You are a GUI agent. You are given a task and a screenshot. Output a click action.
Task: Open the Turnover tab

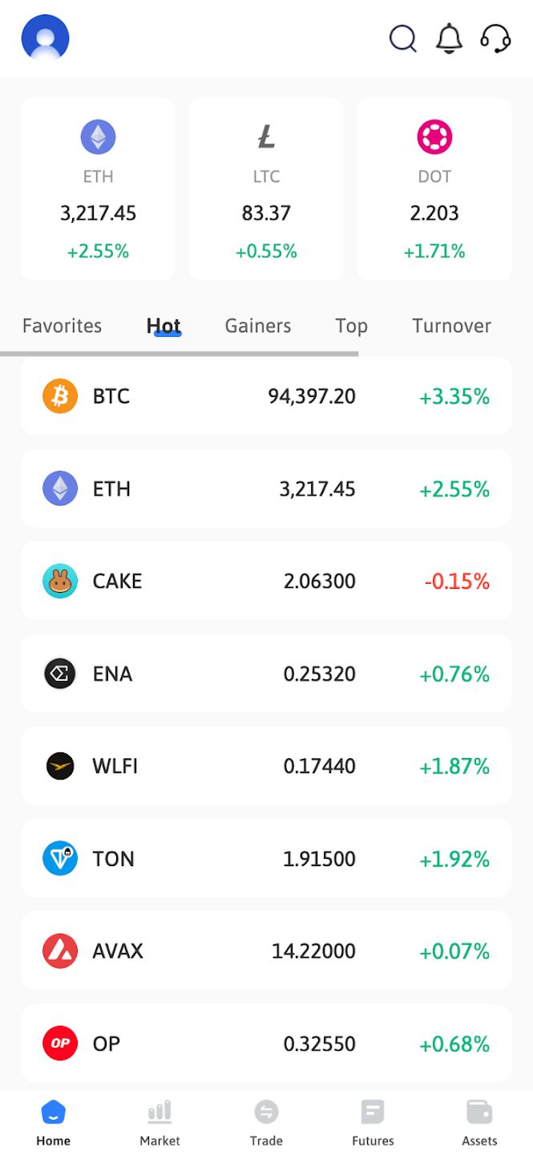451,326
